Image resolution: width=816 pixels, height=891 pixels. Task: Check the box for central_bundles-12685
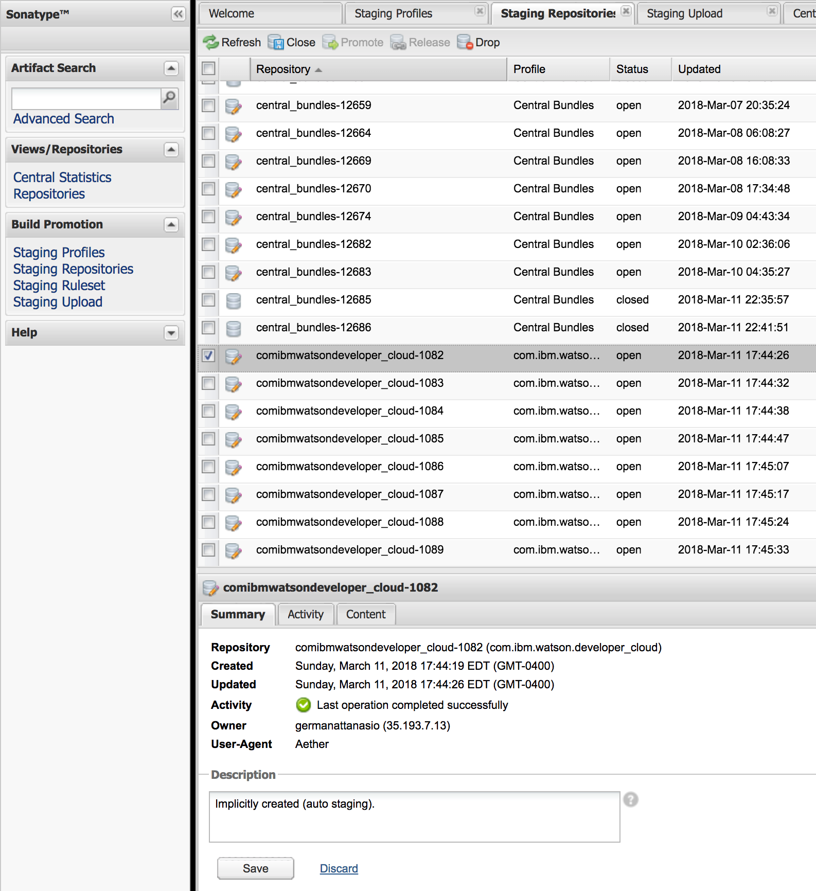tap(208, 300)
